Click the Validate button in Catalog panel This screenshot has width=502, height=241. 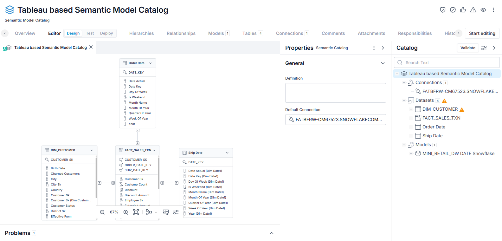[468, 48]
